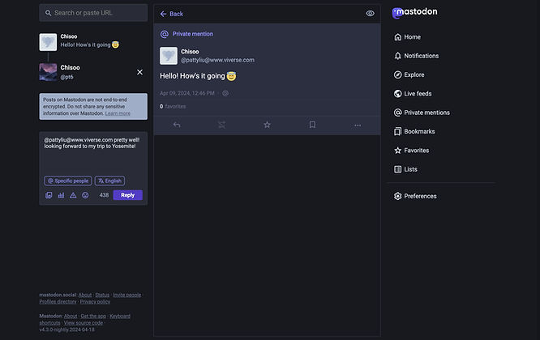
Task: Open Private mentions in the navigation
Action: pyautogui.click(x=422, y=113)
